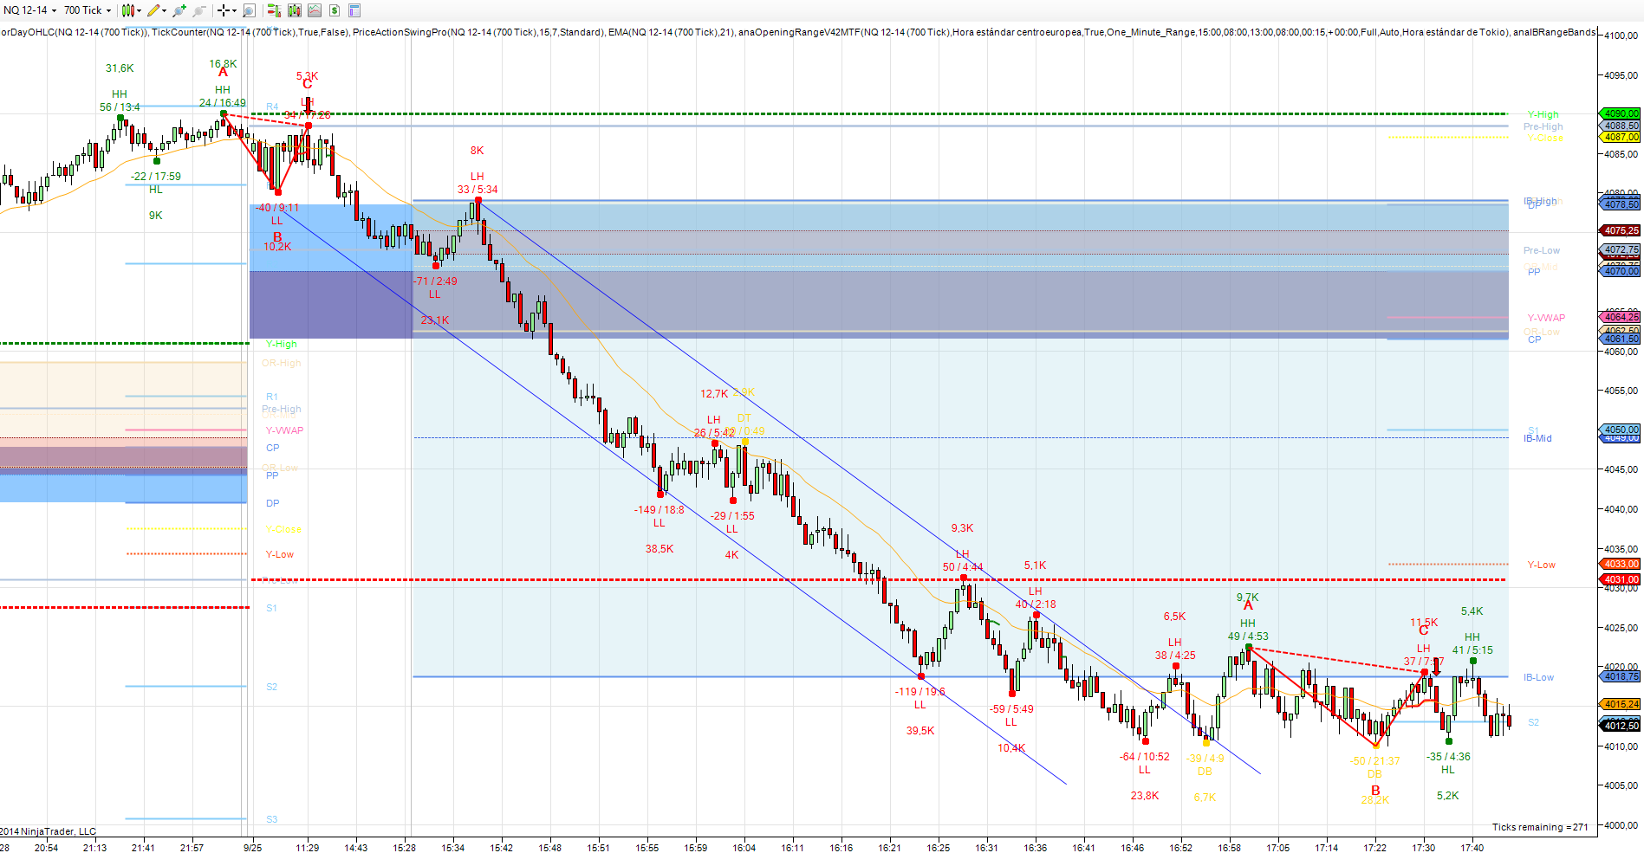Click the red 4031,00 price marker
The width and height of the screenshot is (1644, 853).
pyautogui.click(x=1621, y=579)
